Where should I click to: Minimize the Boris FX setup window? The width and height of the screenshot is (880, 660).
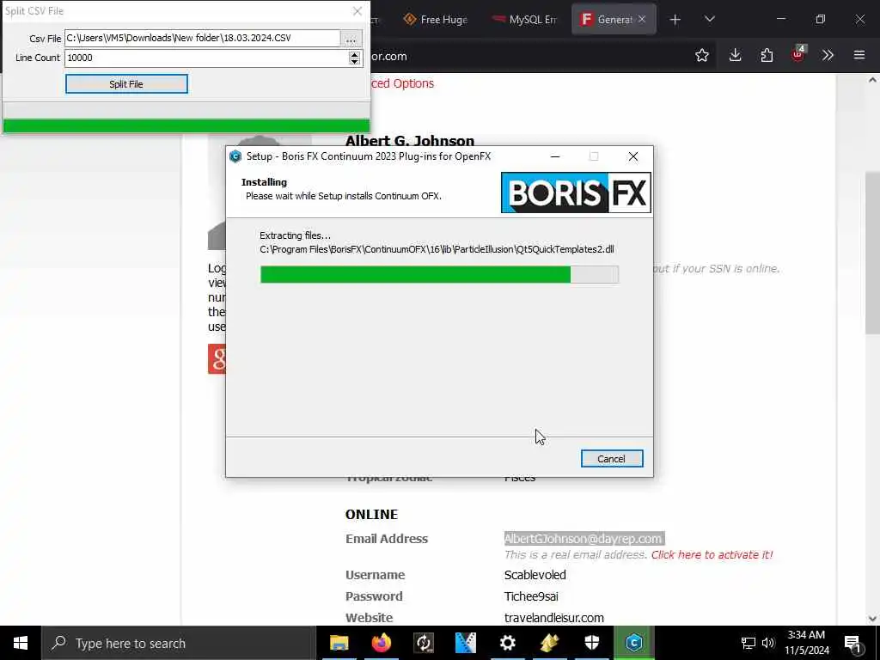point(555,156)
